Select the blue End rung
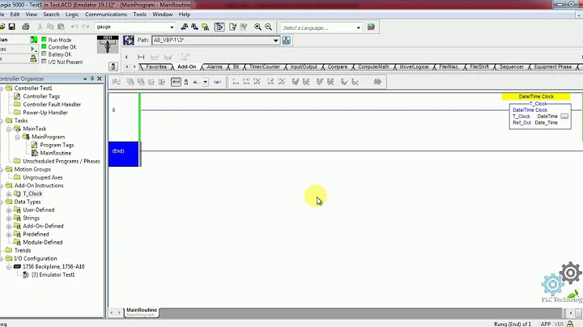The image size is (583, 327). click(x=123, y=154)
